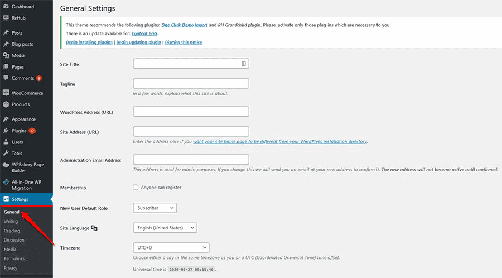The image size is (502, 278).
Task: Click the Blog posts pin icon
Action: (x=6, y=44)
